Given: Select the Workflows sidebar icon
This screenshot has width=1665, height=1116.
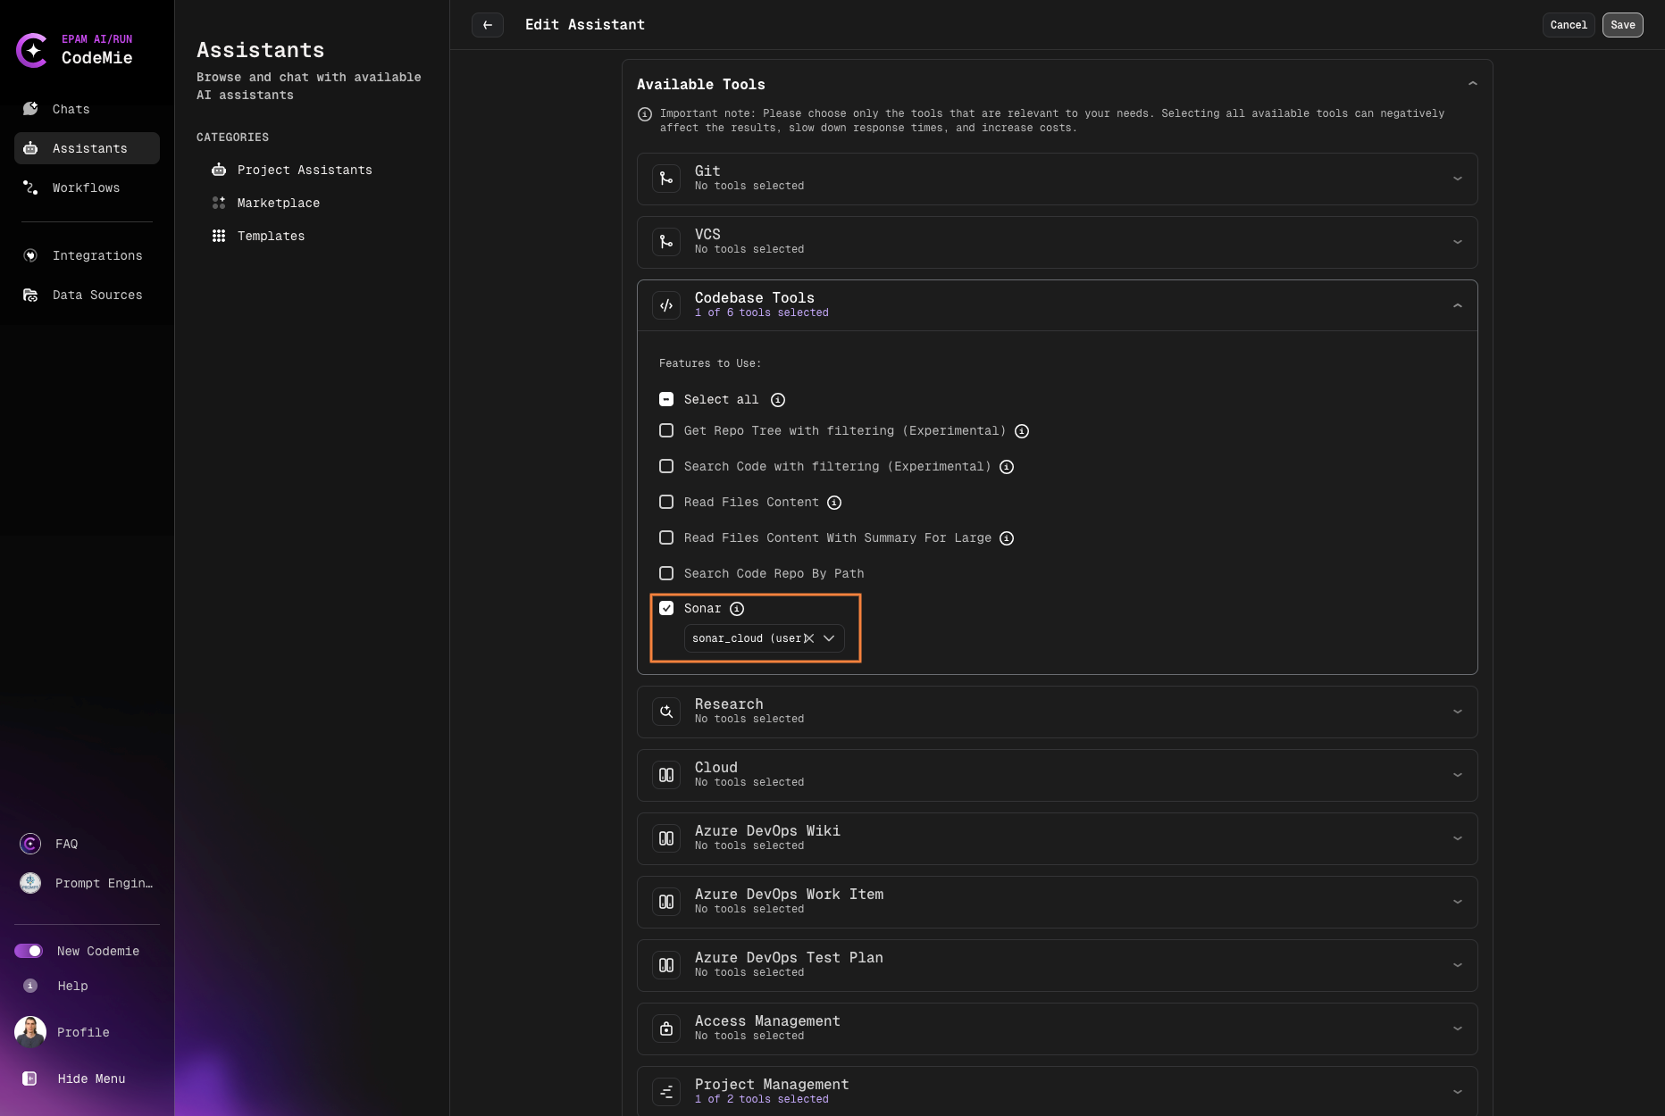Looking at the screenshot, I should [x=29, y=187].
